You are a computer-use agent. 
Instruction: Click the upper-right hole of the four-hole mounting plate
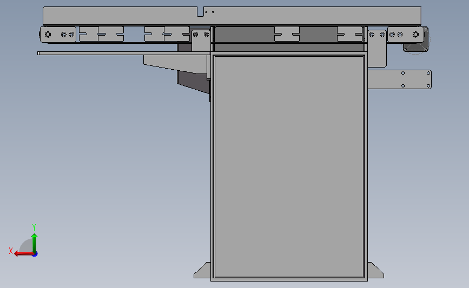[428, 73]
